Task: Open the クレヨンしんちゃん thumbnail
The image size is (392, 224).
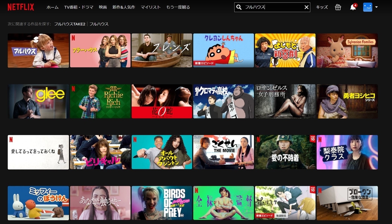Action: [223, 51]
